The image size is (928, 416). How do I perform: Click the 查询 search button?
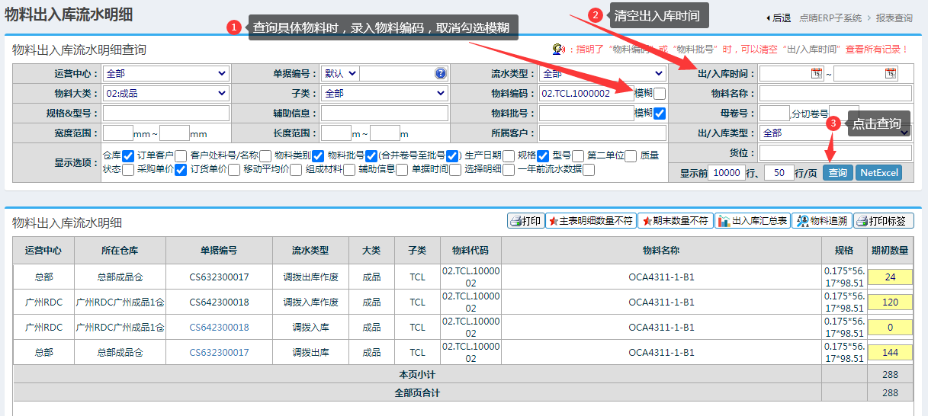tap(837, 173)
